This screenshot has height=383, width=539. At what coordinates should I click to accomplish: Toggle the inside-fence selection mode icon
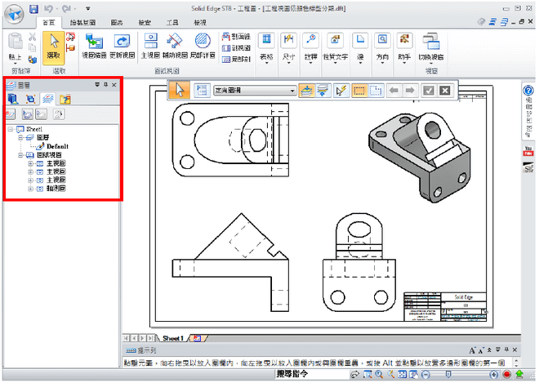(x=359, y=91)
